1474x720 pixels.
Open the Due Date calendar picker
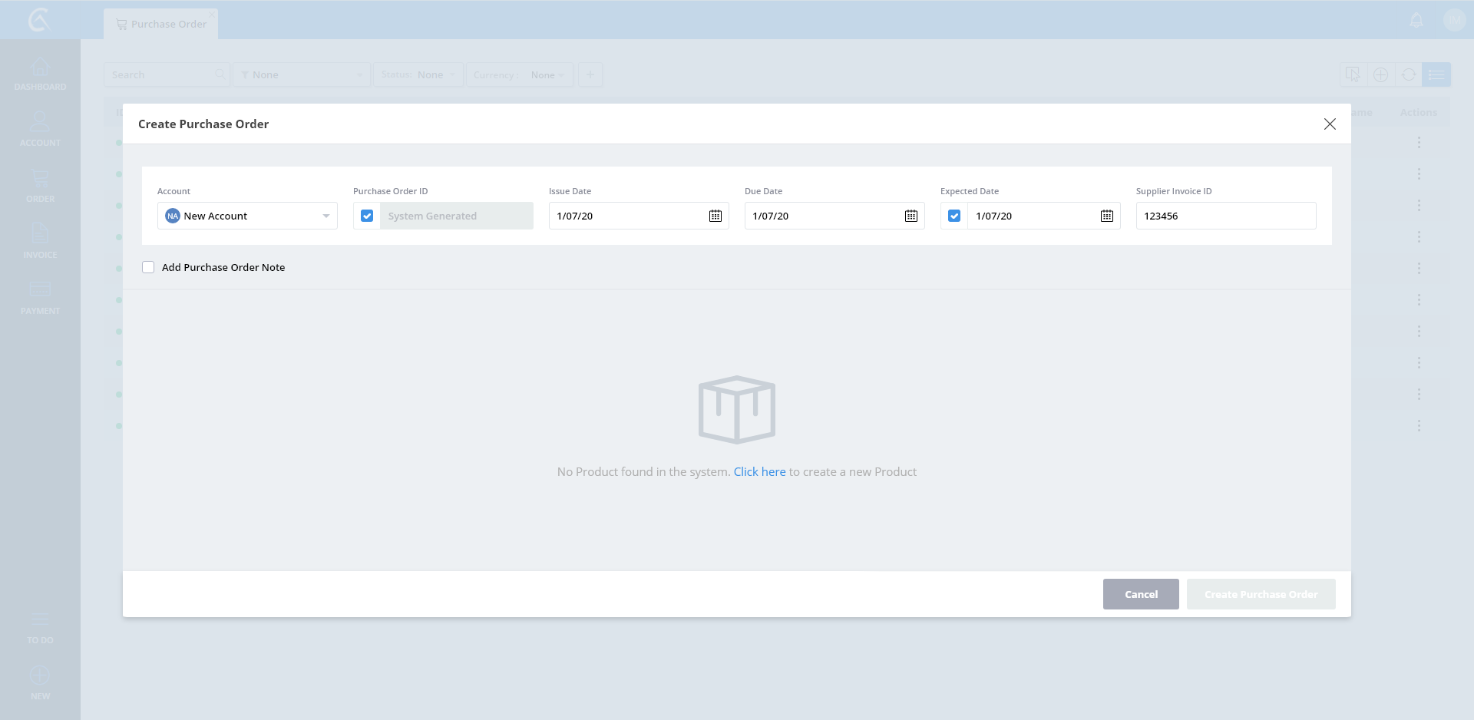[911, 216]
